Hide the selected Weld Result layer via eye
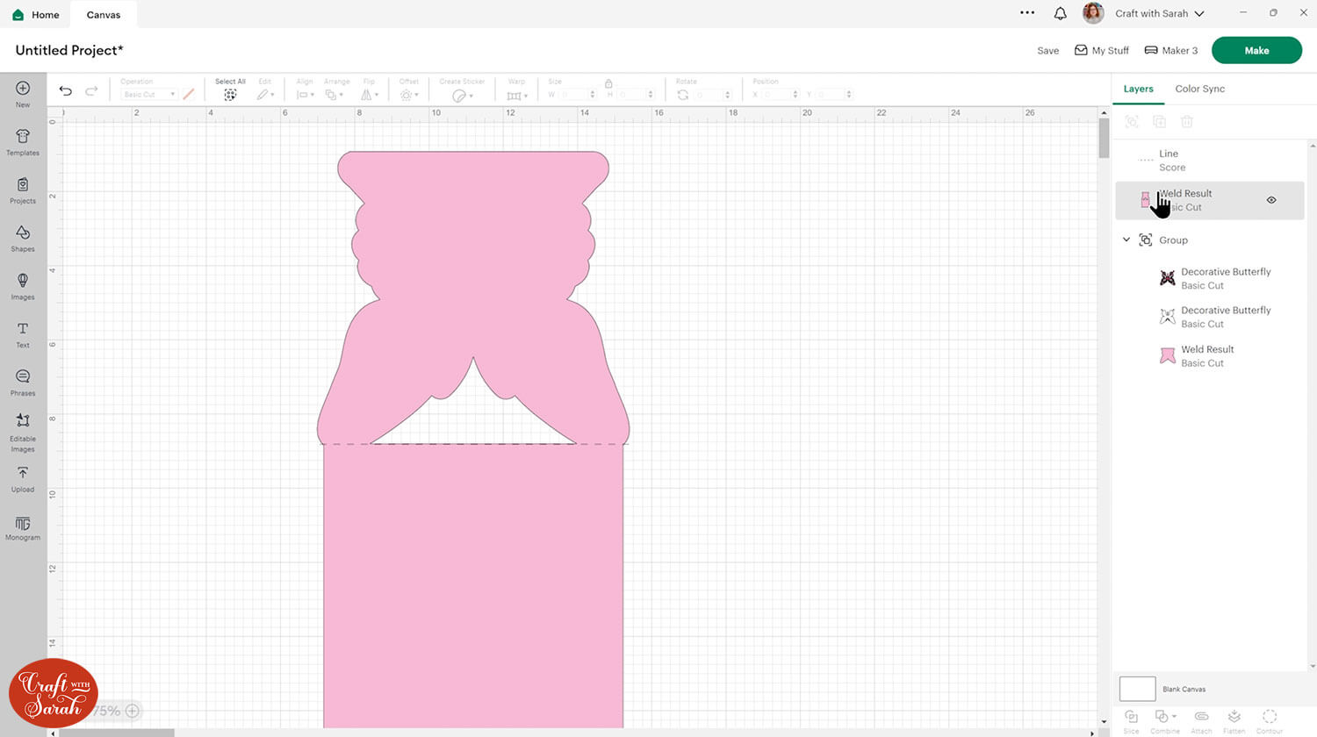This screenshot has width=1317, height=737. [x=1271, y=200]
